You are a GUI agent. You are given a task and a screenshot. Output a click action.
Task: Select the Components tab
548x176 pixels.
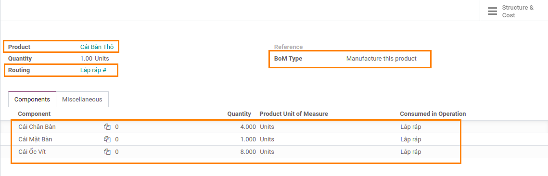(32, 99)
